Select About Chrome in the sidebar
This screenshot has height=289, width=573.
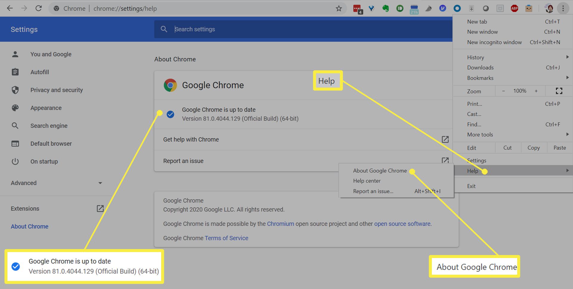(30, 226)
